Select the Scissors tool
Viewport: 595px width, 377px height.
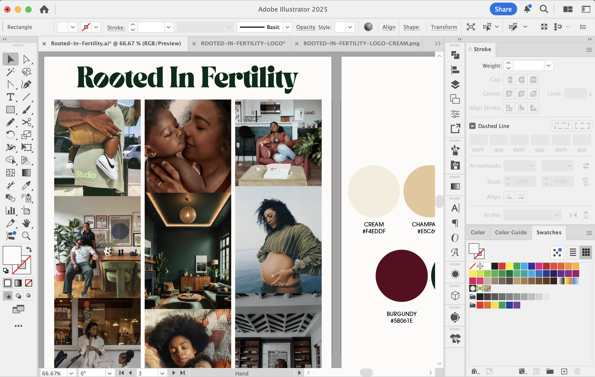click(26, 122)
